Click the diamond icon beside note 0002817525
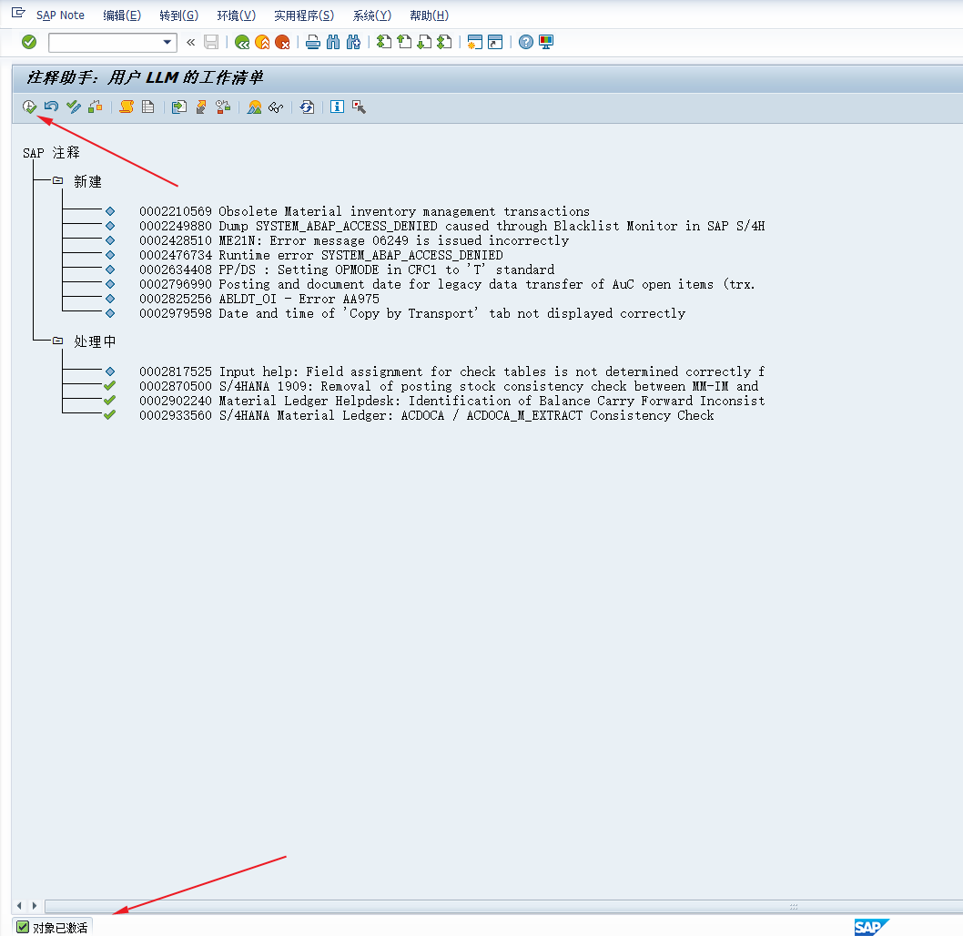 point(110,371)
